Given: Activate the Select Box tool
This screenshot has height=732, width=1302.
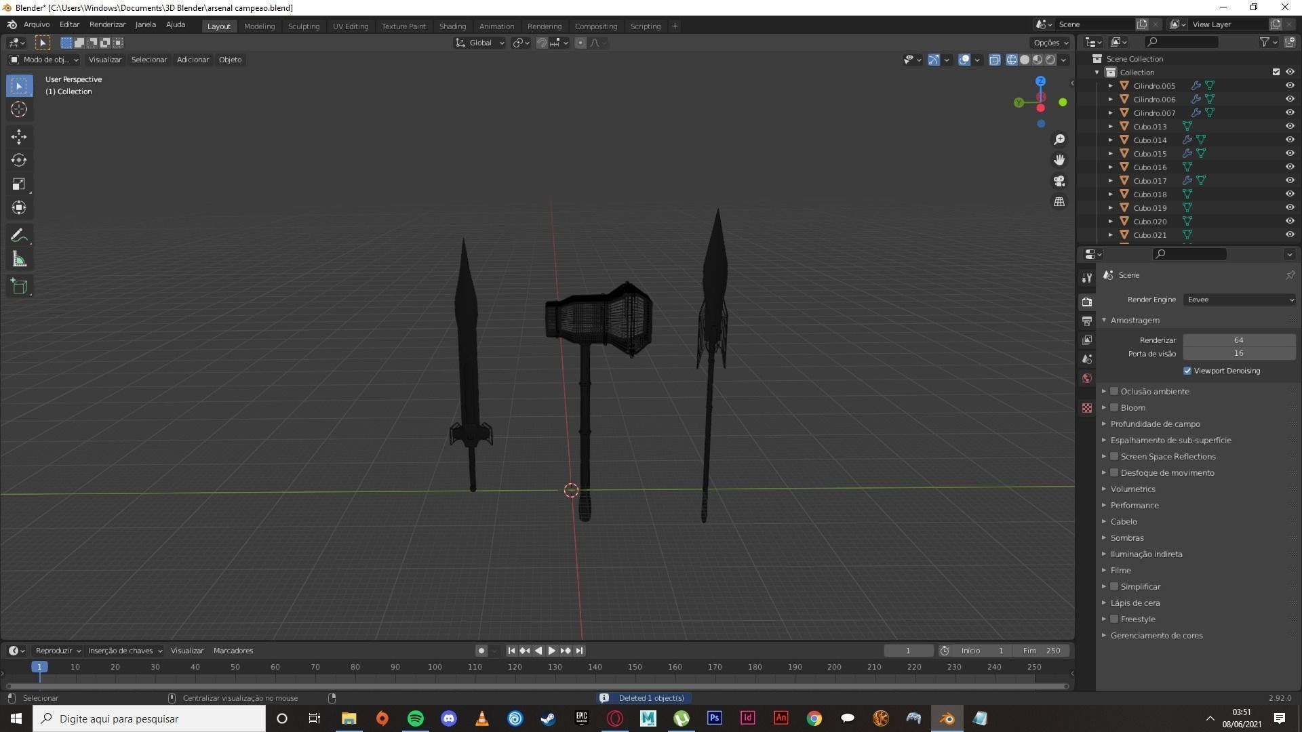Looking at the screenshot, I should 19,85.
